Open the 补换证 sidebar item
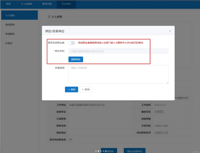This screenshot has width=200, height=153. tap(9, 43)
